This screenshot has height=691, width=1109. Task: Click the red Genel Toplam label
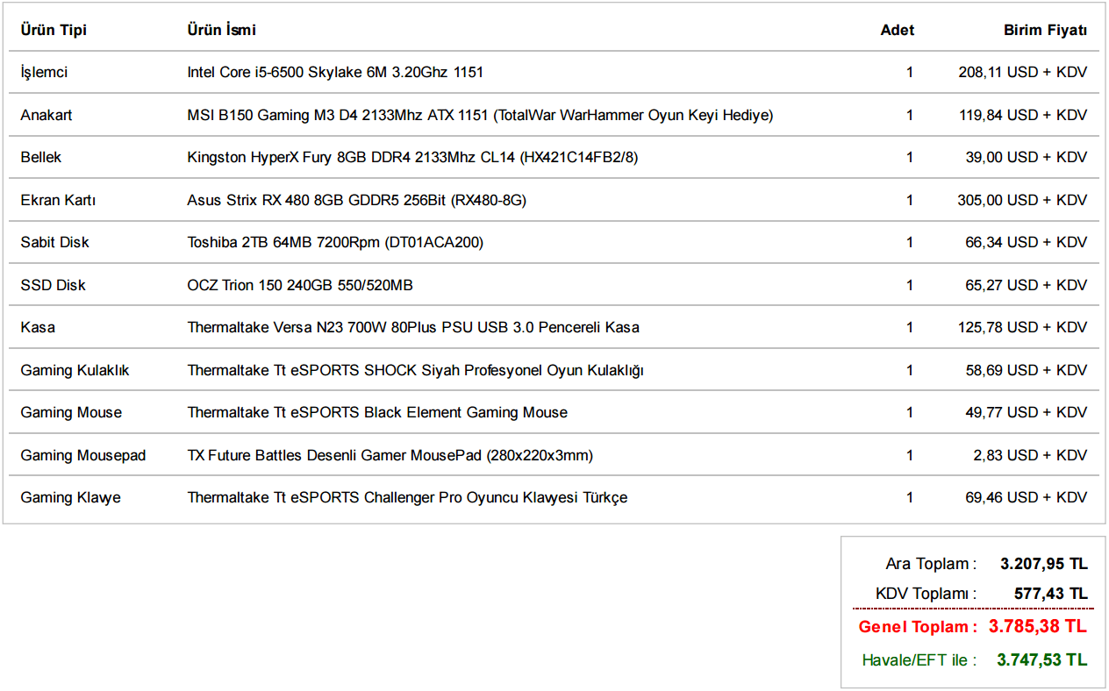click(x=918, y=627)
